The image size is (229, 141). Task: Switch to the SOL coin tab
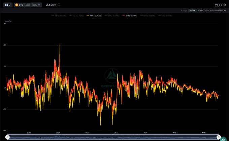(x=35, y=5)
